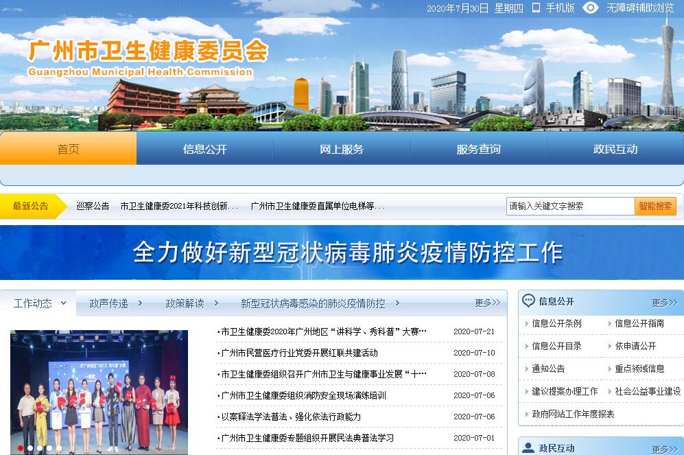Click the accessibility eye icon
The width and height of the screenshot is (684, 455).
(591, 8)
